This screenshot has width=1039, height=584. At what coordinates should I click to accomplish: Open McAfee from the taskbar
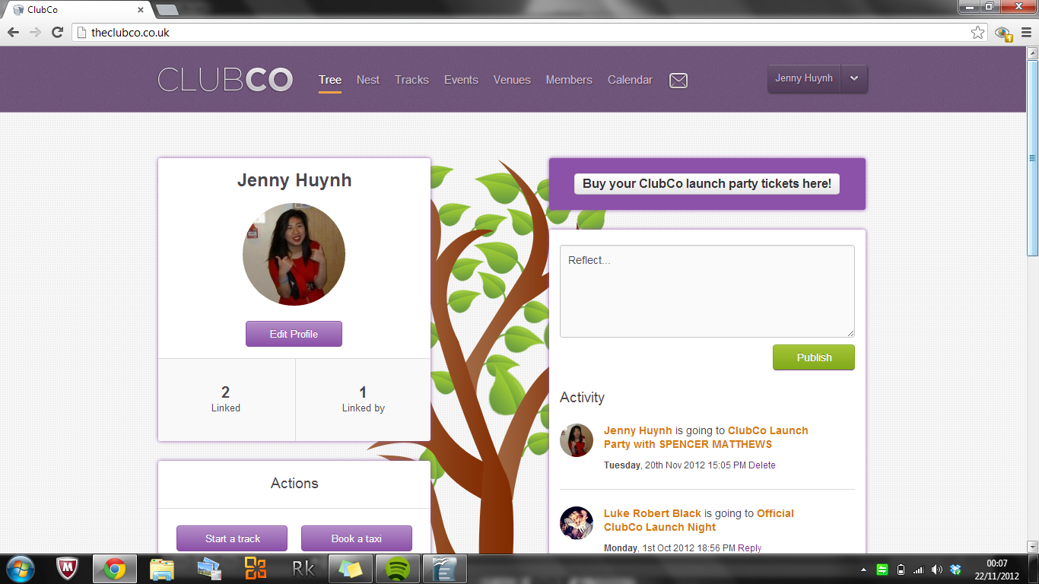(x=68, y=569)
